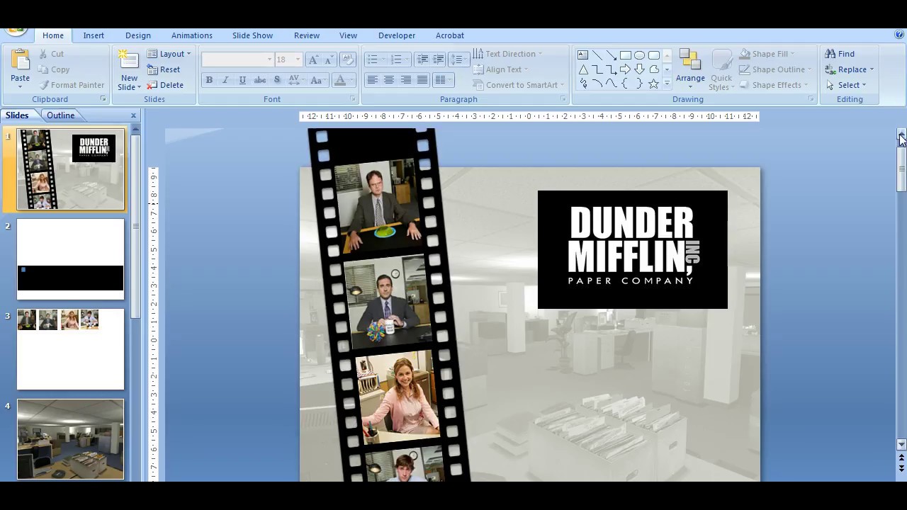This screenshot has width=907, height=510.
Task: Open the Select menu in Editing
Action: (x=847, y=85)
